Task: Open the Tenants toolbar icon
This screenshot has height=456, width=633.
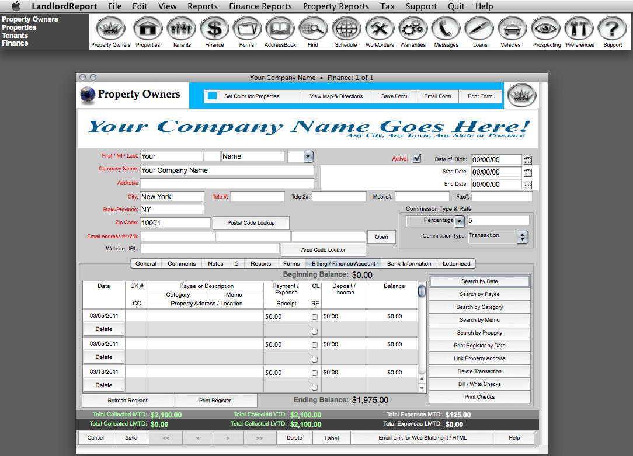Action: click(x=181, y=29)
